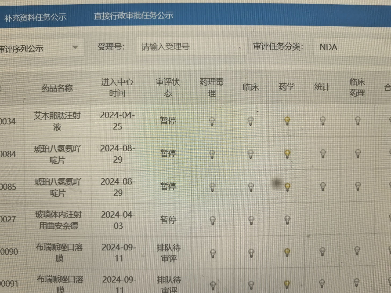
Task: Click yellow 药学 bulb for 艾本那肽注射液
Action: point(287,121)
